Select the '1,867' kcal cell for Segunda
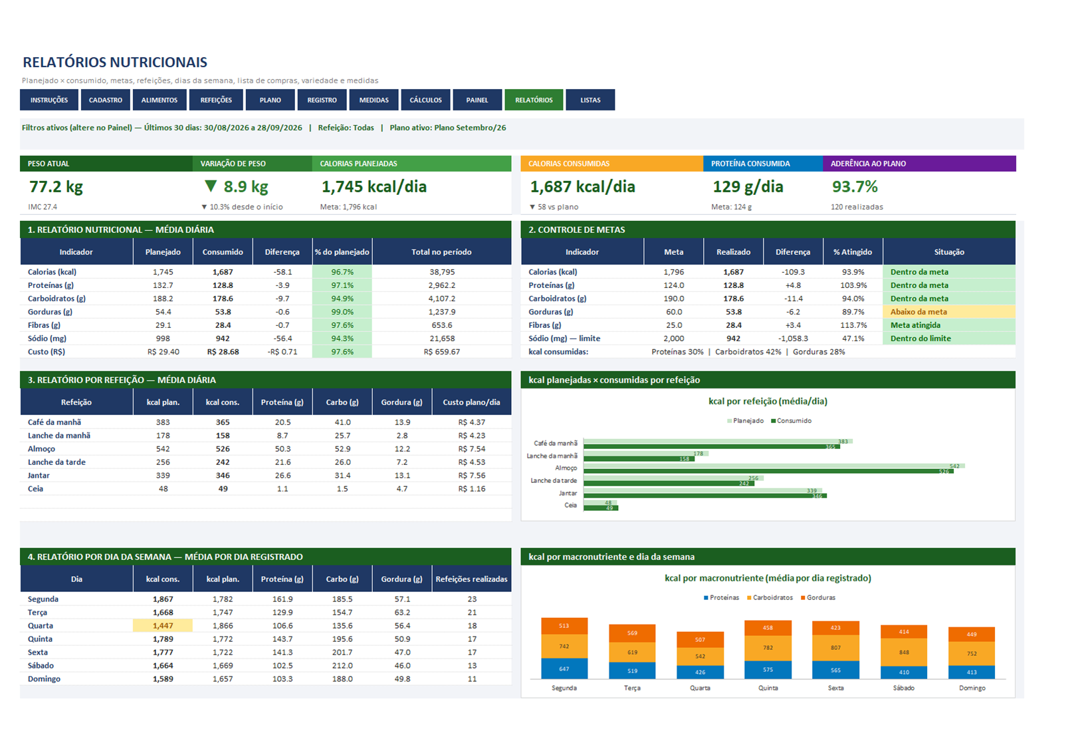1080x743 pixels. tap(163, 599)
